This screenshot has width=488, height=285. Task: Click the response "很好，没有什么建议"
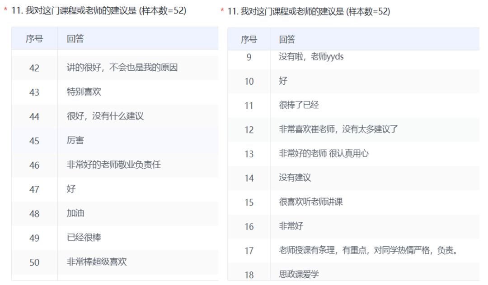coord(105,116)
